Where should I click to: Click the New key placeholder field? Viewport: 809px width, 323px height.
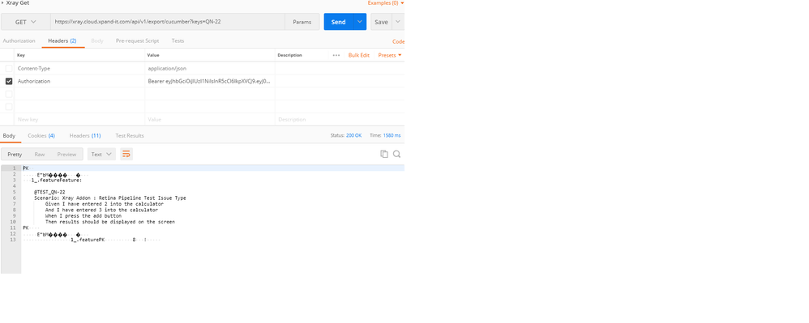[x=80, y=120]
